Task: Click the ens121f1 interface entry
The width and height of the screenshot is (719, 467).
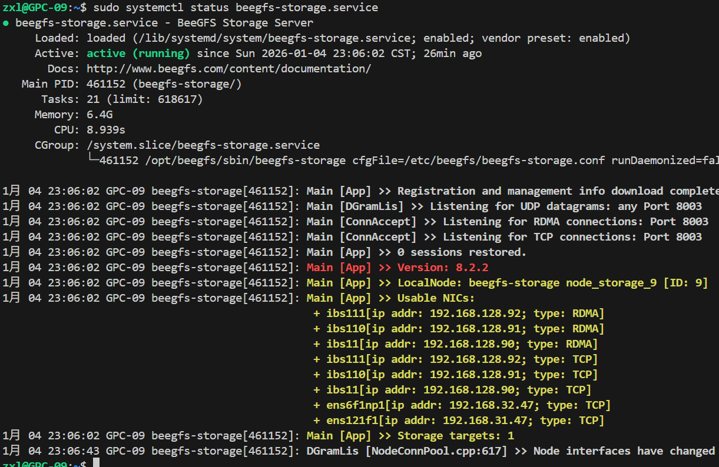Action: 459,421
